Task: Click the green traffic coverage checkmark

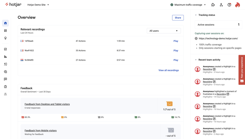Action: [x=172, y=5]
